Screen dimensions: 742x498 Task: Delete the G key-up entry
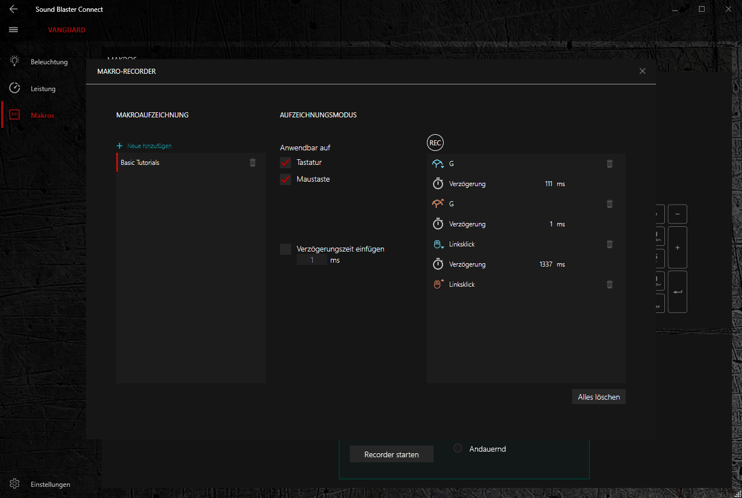(610, 204)
